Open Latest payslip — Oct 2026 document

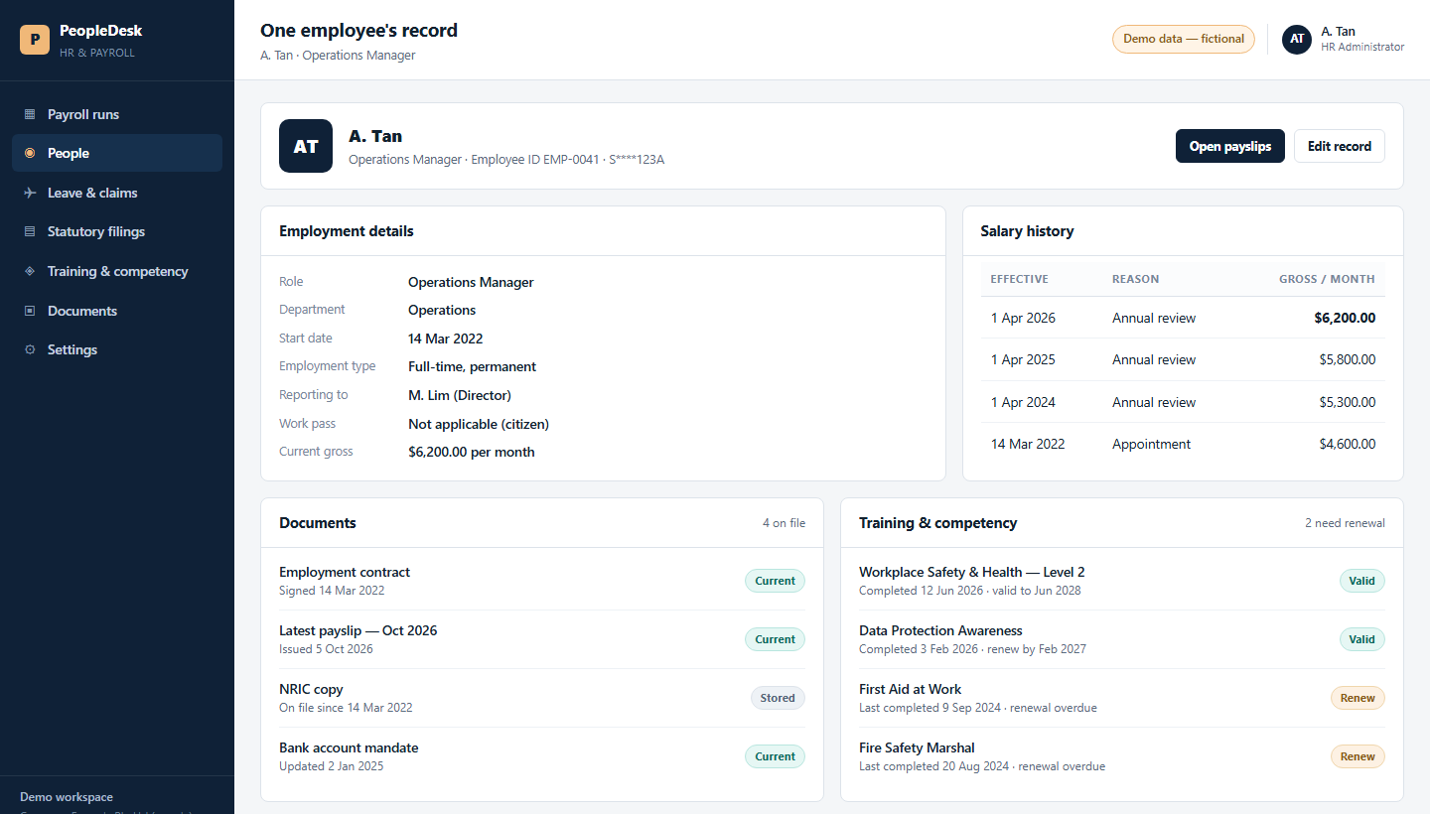(x=542, y=639)
